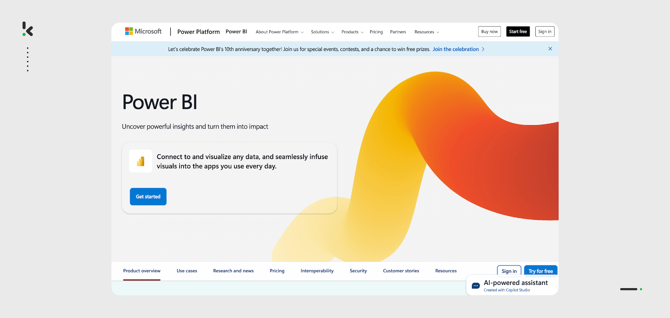Viewport: 670px width, 318px height.
Task: Select the Security tab
Action: click(358, 271)
